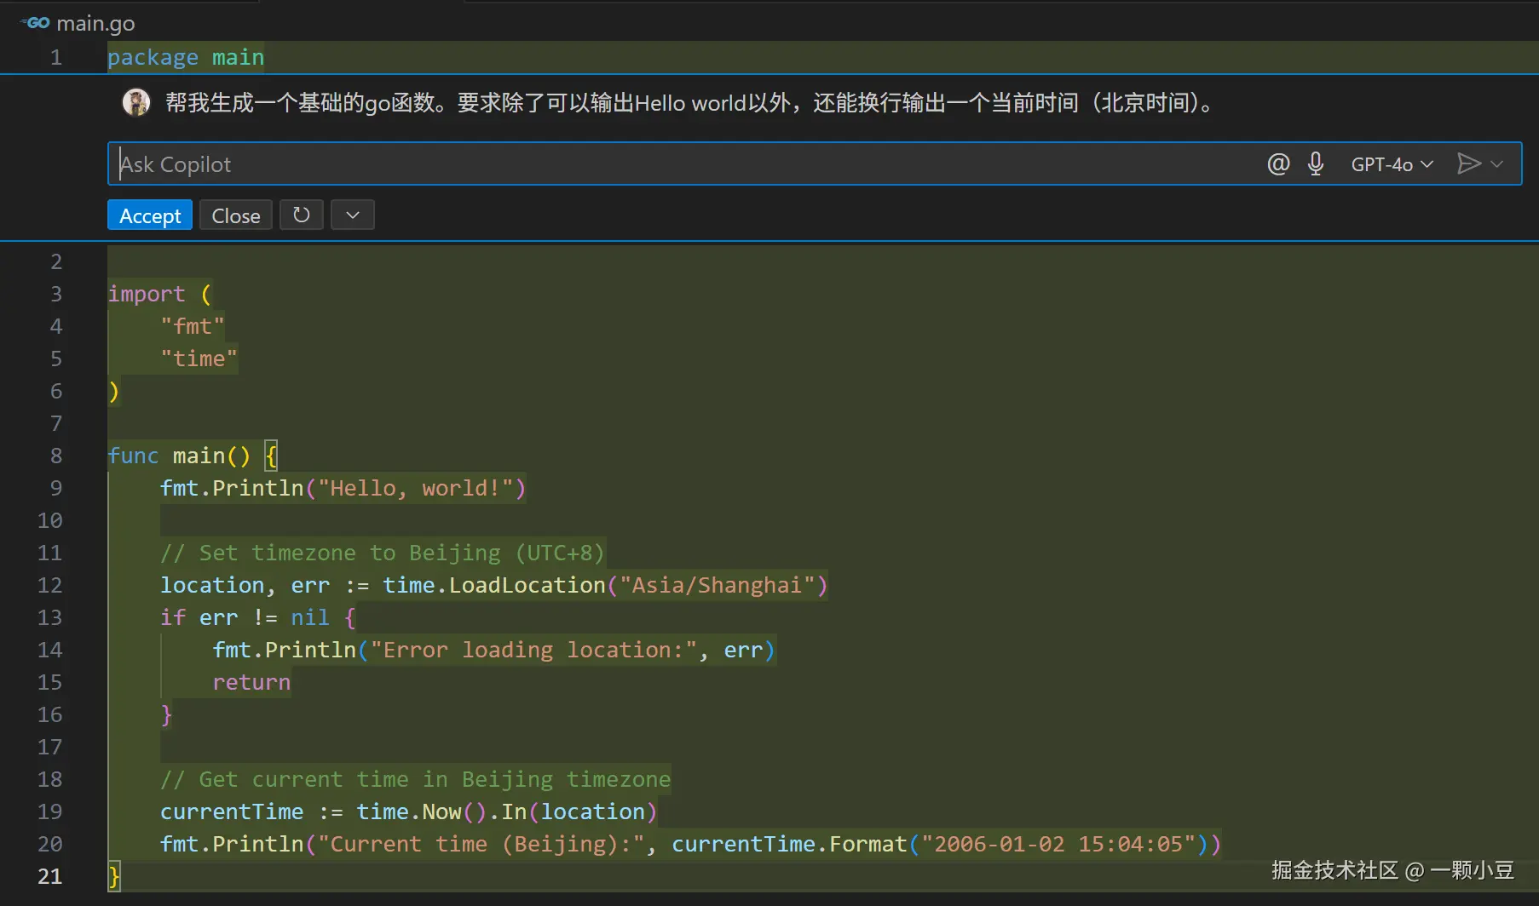This screenshot has width=1539, height=906.
Task: Click the "Set timezone to Beijing" comment
Action: 383,553
